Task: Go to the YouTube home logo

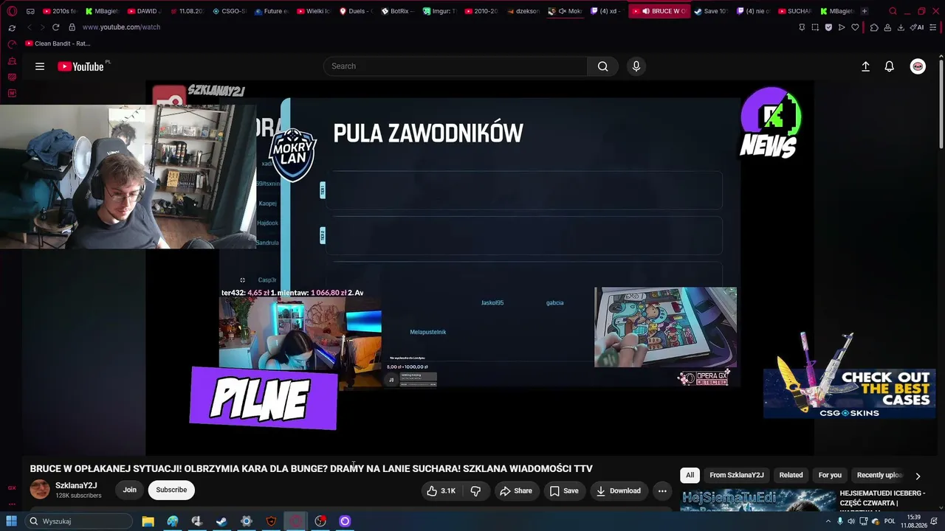Action: coord(80,66)
